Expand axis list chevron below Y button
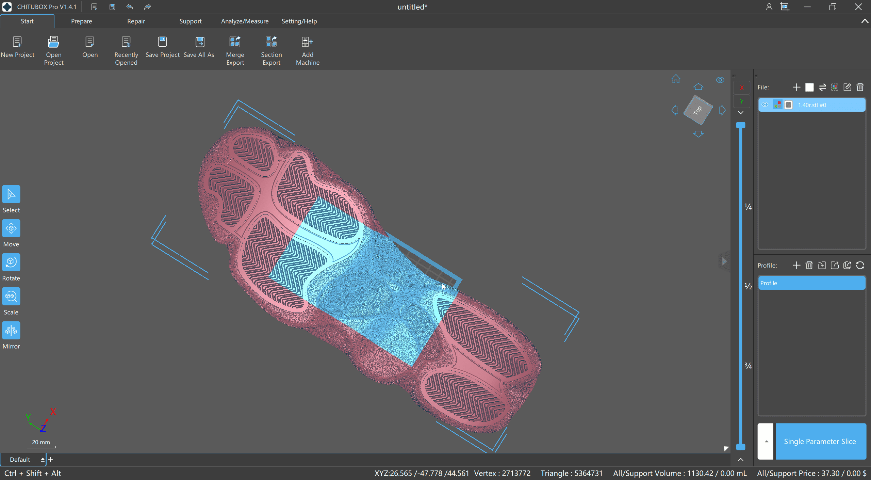 (x=741, y=113)
